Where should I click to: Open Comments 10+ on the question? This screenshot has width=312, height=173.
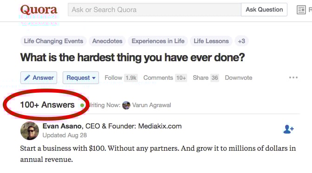[x=165, y=78]
